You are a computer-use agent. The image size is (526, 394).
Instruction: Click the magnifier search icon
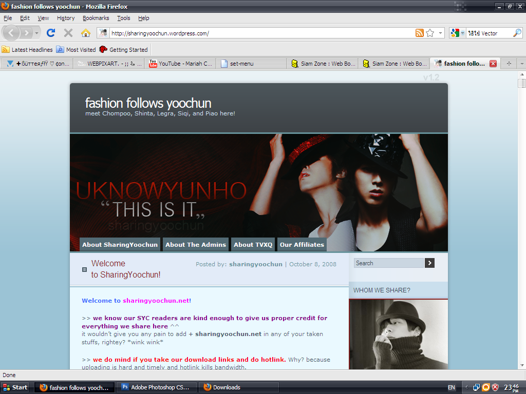517,33
